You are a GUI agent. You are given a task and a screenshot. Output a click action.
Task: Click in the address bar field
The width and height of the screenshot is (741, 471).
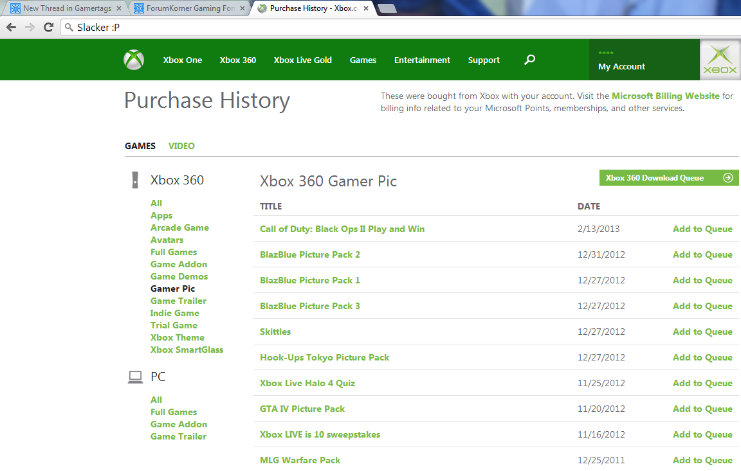point(401,28)
